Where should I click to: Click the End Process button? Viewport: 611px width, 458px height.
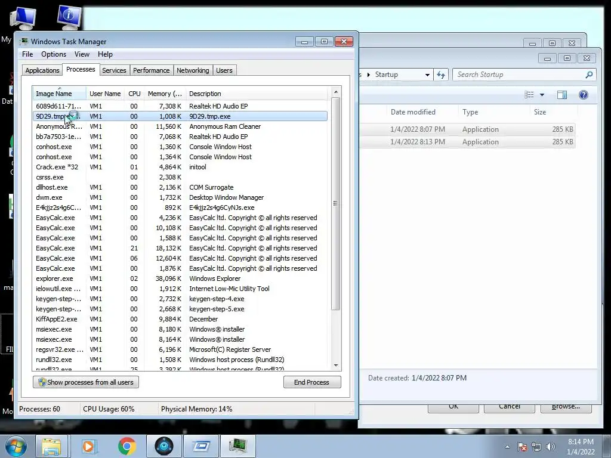pyautogui.click(x=311, y=382)
